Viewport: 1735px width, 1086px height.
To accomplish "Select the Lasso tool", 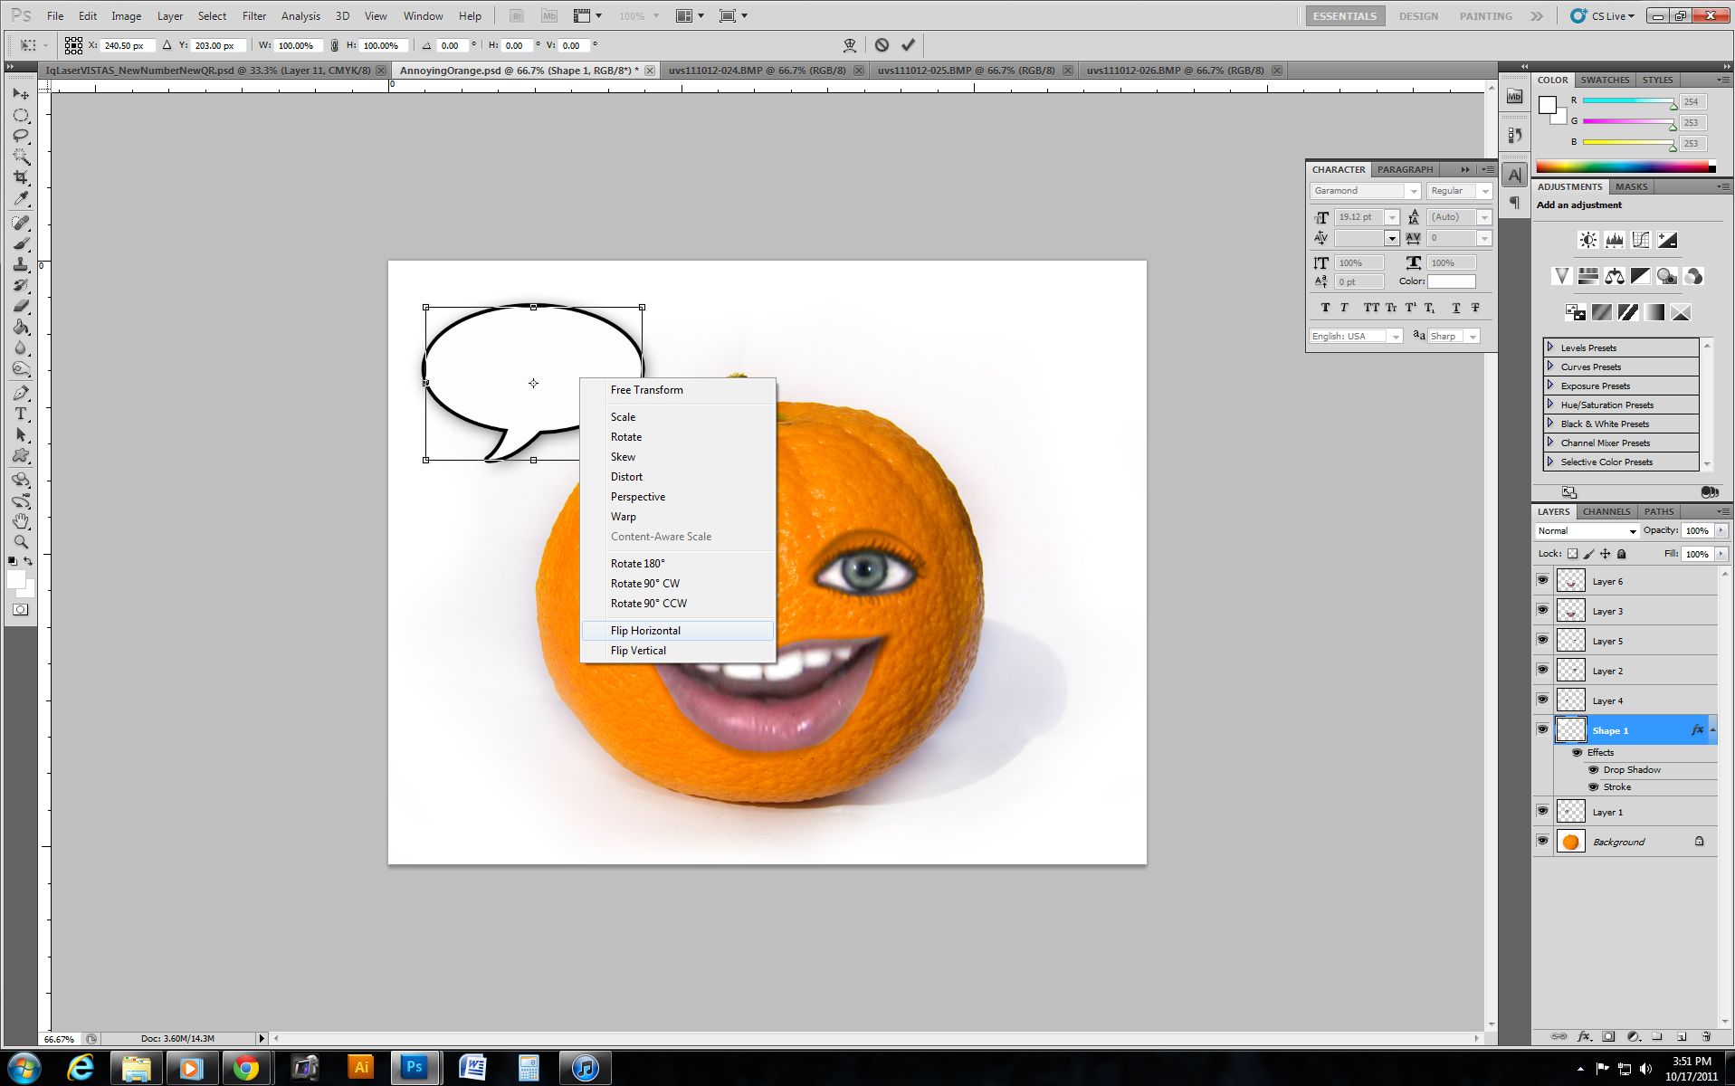I will click(x=21, y=136).
